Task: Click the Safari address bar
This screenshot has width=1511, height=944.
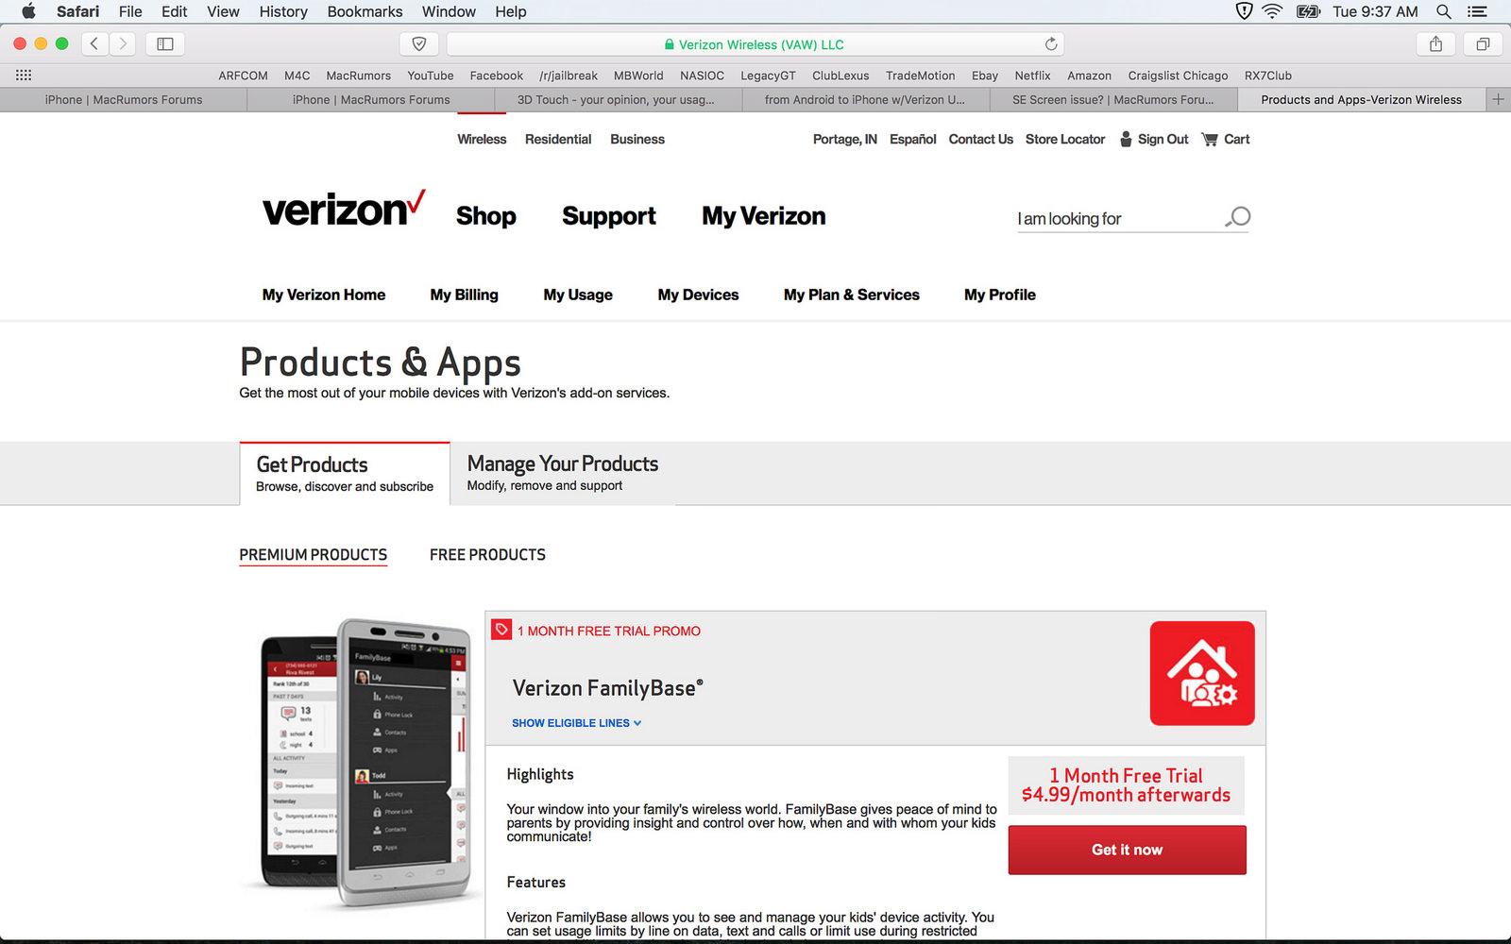Action: click(x=755, y=44)
